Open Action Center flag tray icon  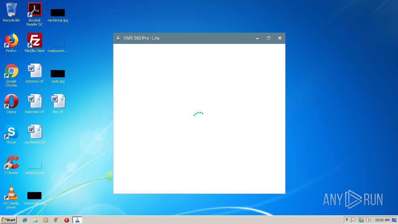(354, 220)
